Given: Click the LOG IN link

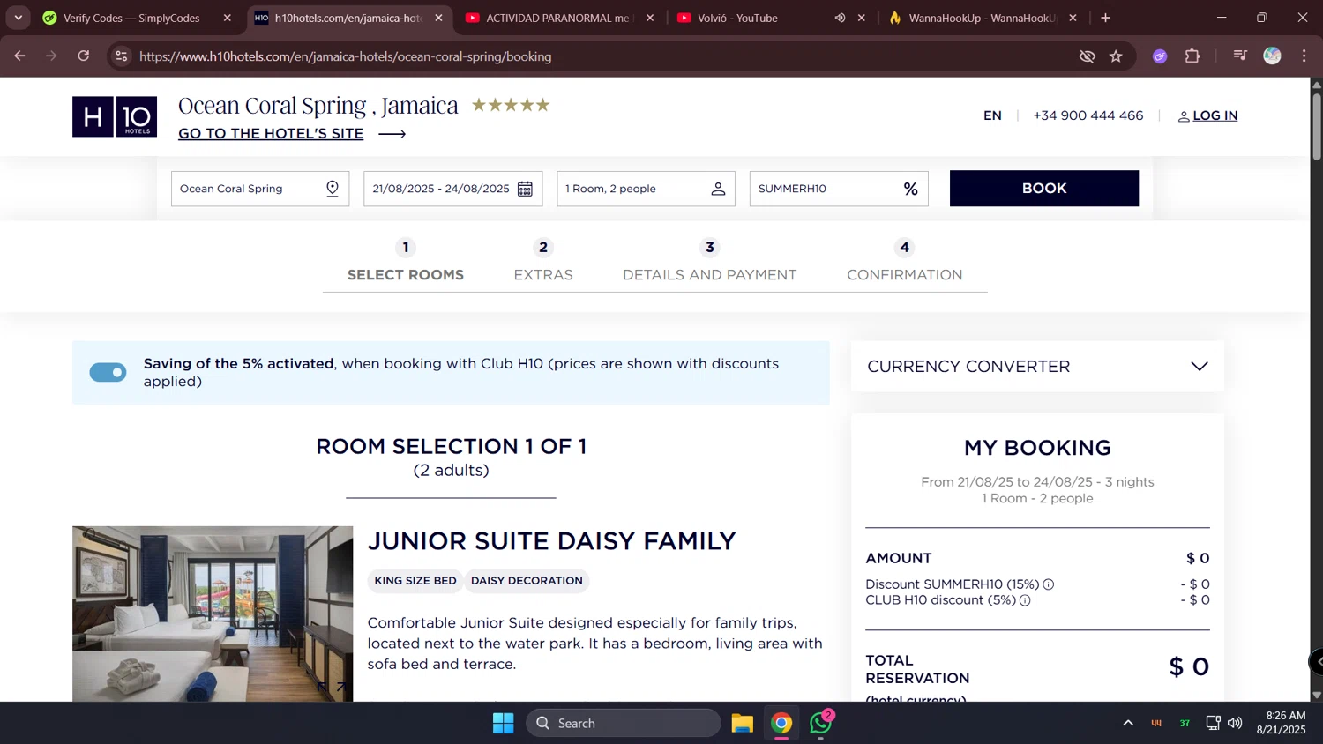Looking at the screenshot, I should tap(1215, 116).
